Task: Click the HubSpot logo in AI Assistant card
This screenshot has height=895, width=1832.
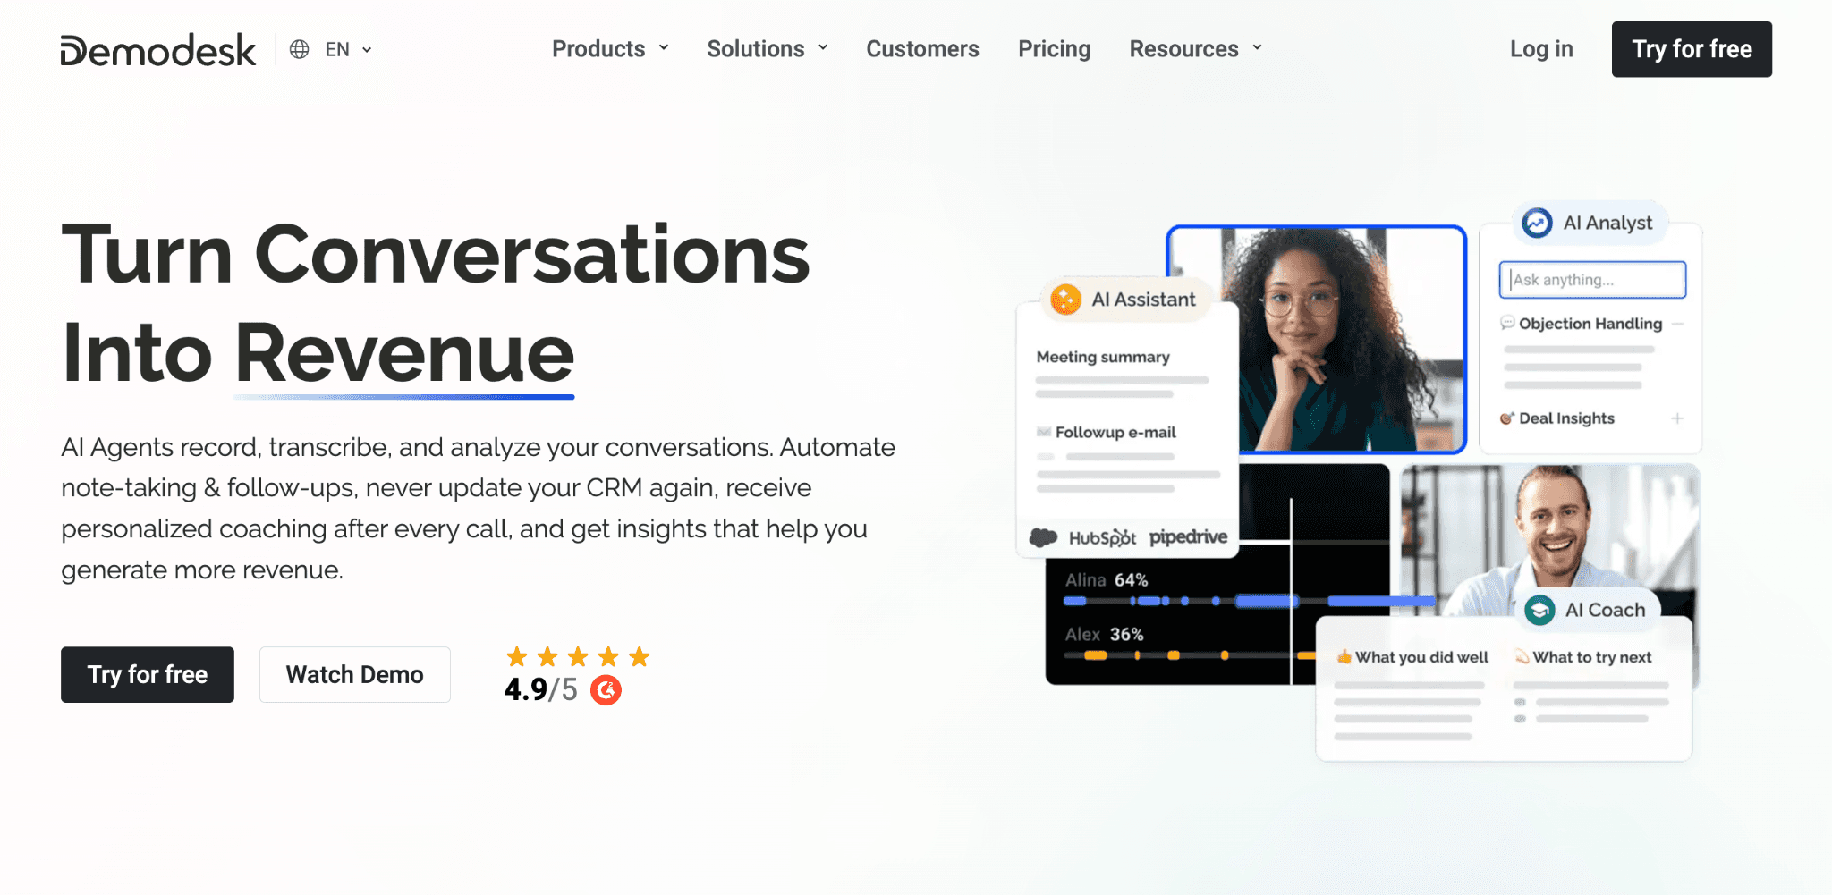Action: [x=1082, y=537]
